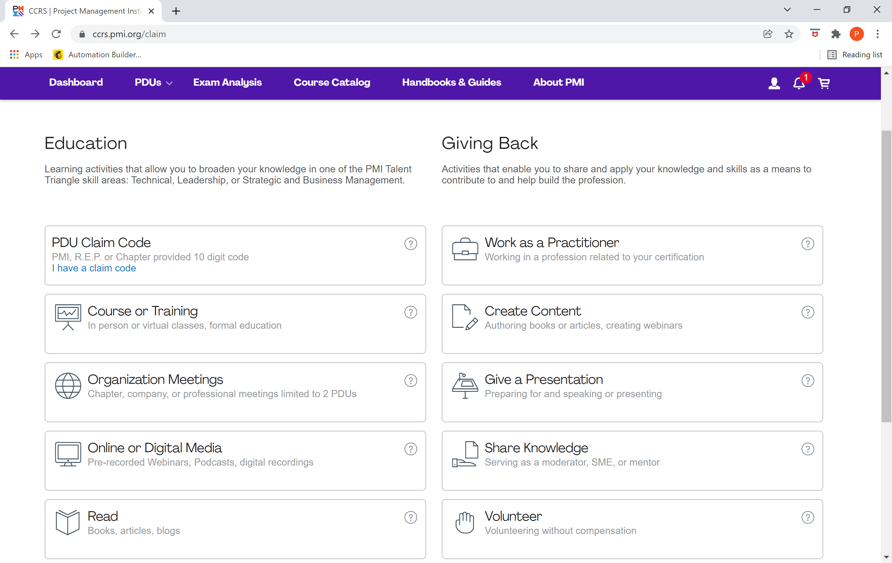Viewport: 892px width, 563px height.
Task: Click the red shield extension icon
Action: [815, 33]
